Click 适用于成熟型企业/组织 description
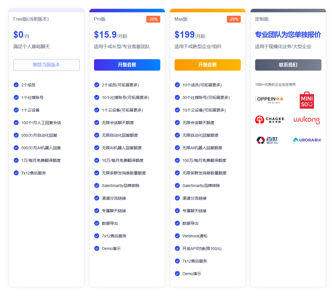The image size is (334, 296). 198,47
